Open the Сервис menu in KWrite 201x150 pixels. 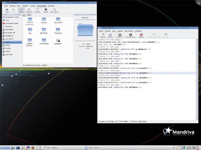(x=120, y=31)
